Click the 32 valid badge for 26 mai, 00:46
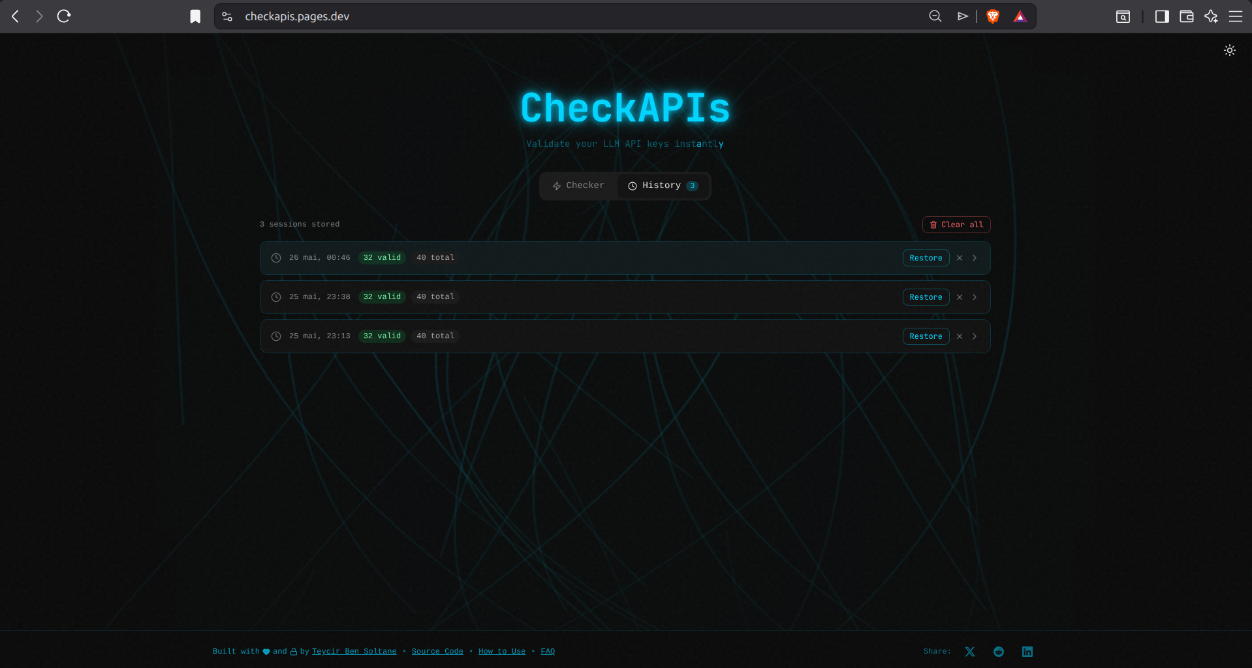 pos(382,258)
